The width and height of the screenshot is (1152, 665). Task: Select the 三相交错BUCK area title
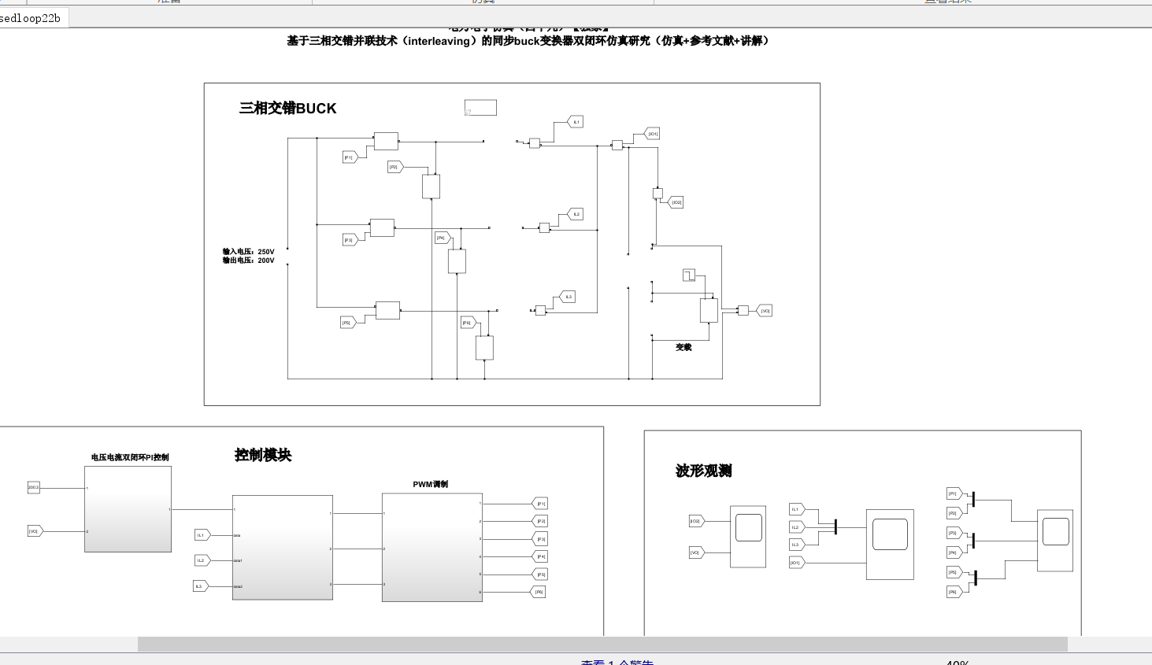pos(288,109)
